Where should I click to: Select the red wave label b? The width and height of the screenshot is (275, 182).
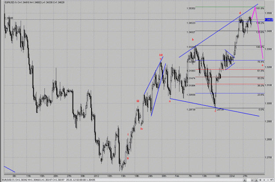click(x=193, y=39)
